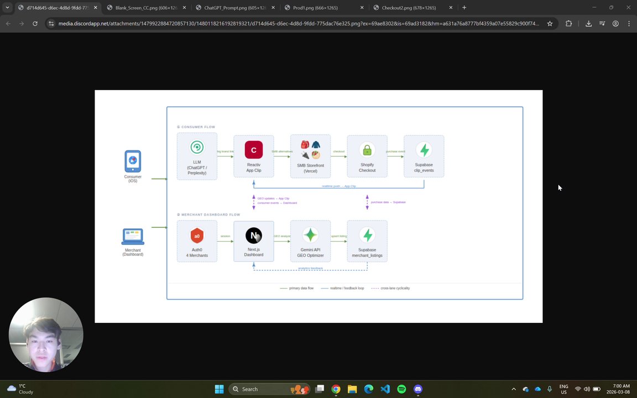Close the ChatGPT_Prompt.png tab
Screen dimensions: 637x398
(273, 8)
